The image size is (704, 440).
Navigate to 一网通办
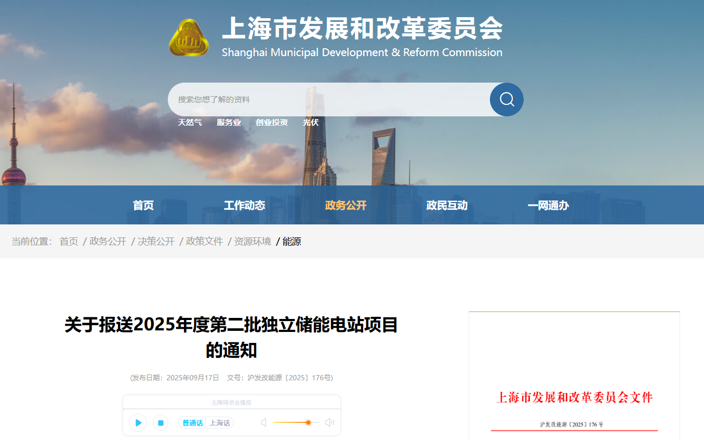[548, 205]
